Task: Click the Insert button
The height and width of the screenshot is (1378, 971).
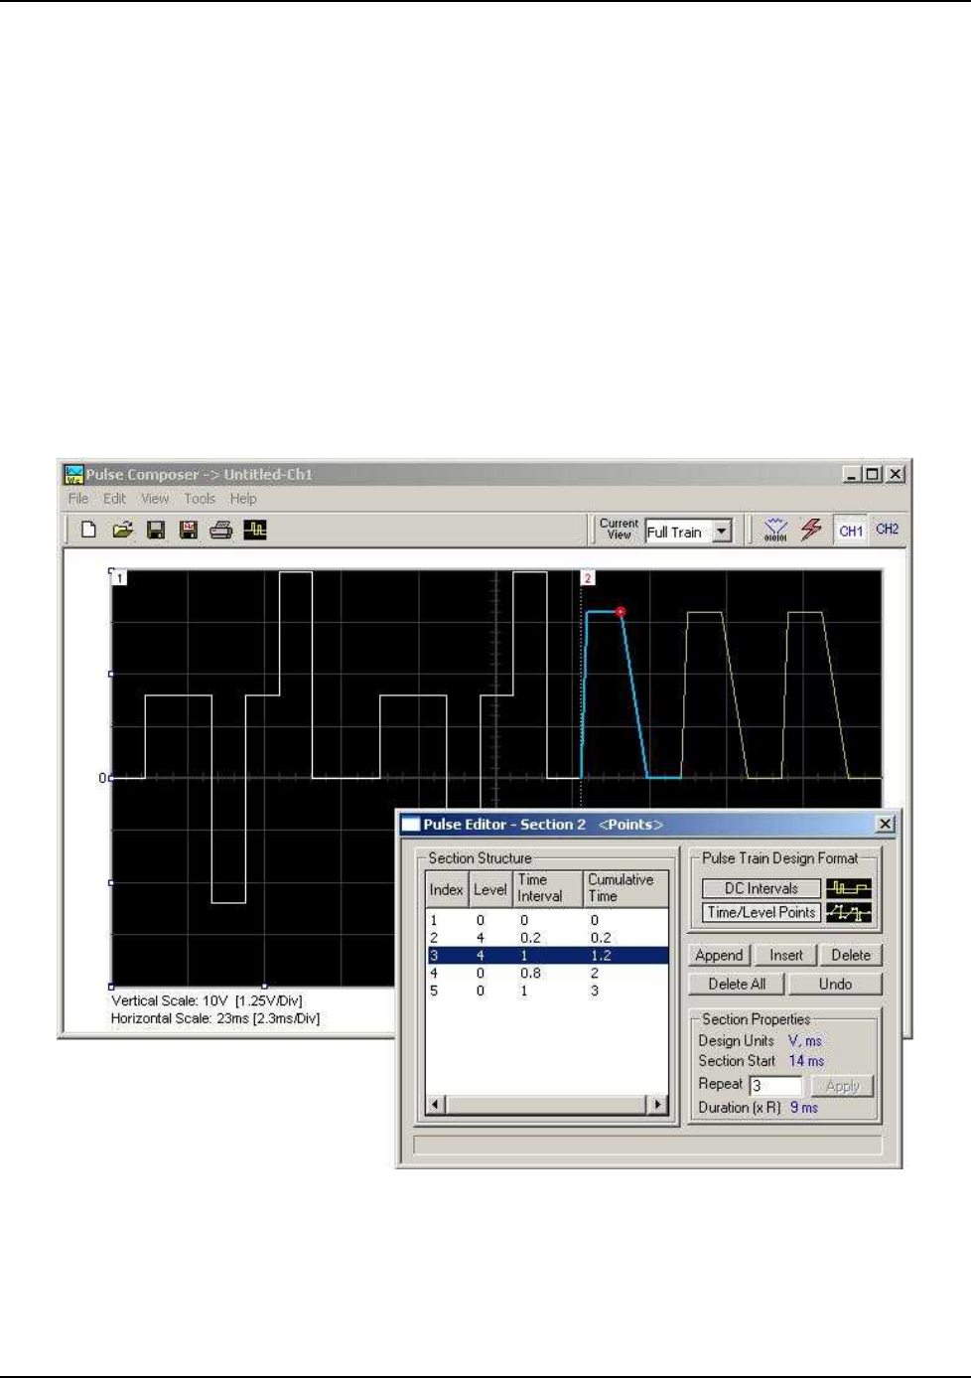Action: (785, 955)
